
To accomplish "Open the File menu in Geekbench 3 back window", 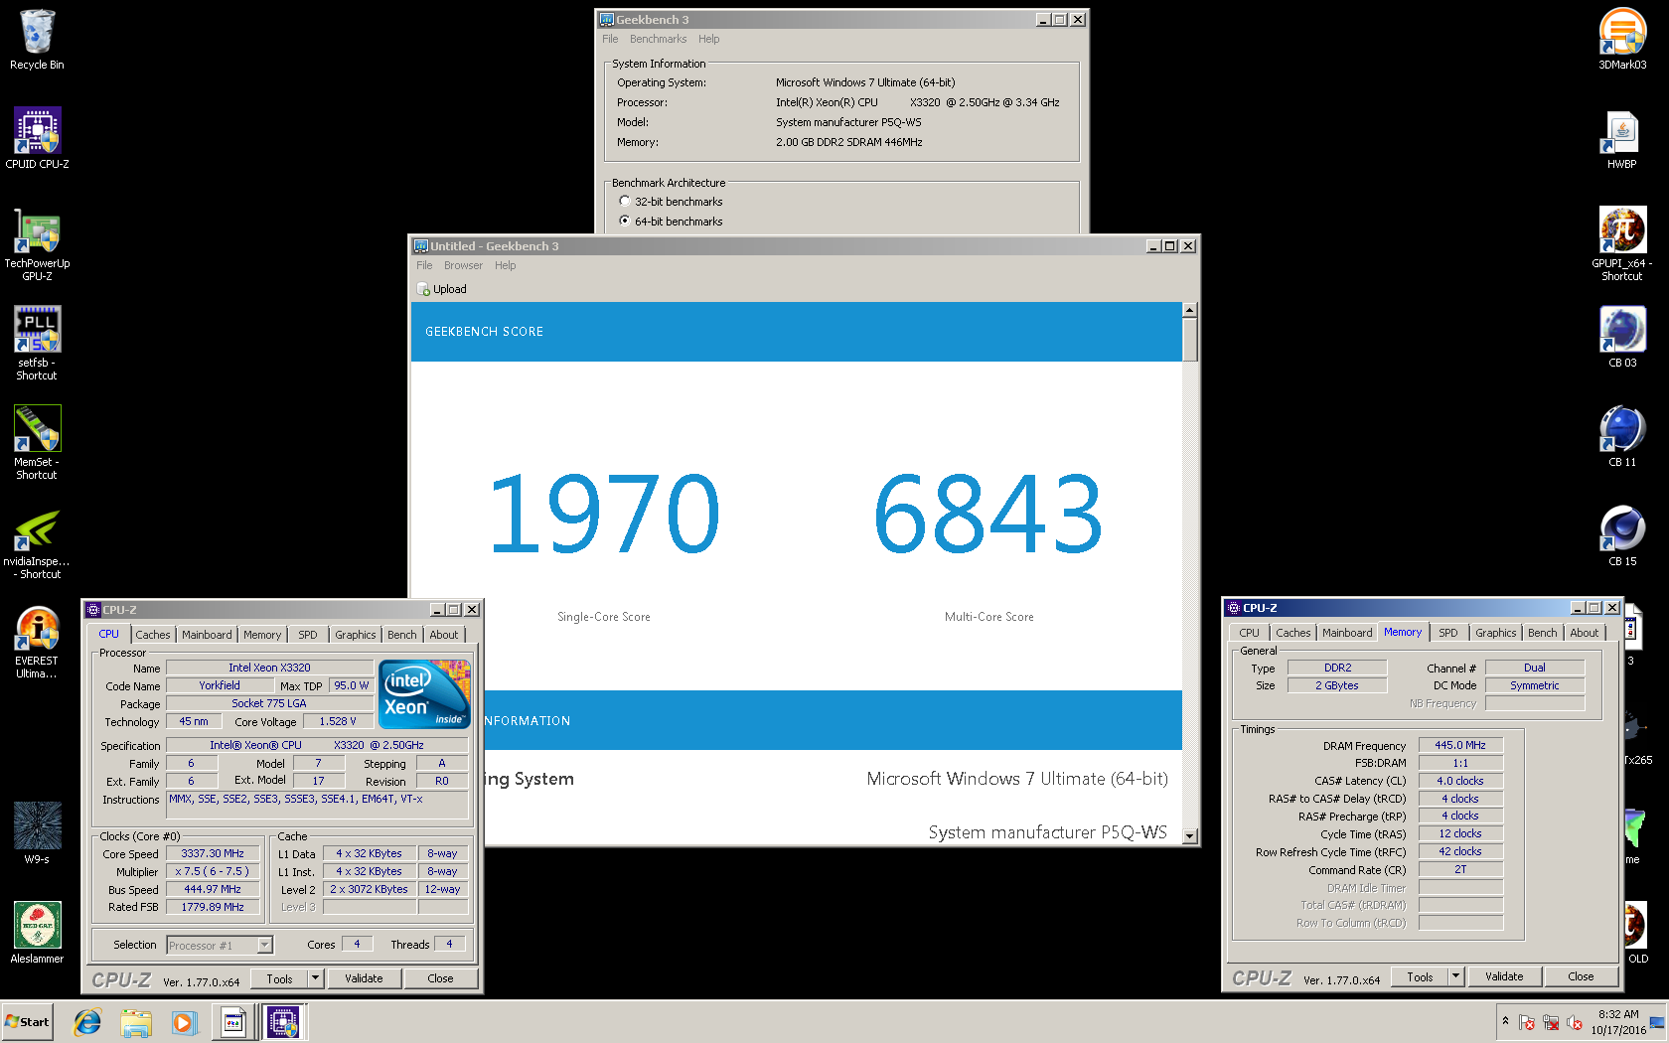I will click(610, 39).
